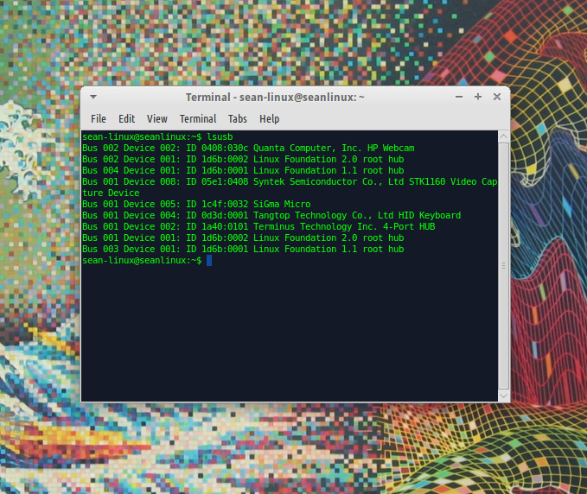This screenshot has width=587, height=494.
Task: Click the vertical scrollbar thumb
Action: 503,266
